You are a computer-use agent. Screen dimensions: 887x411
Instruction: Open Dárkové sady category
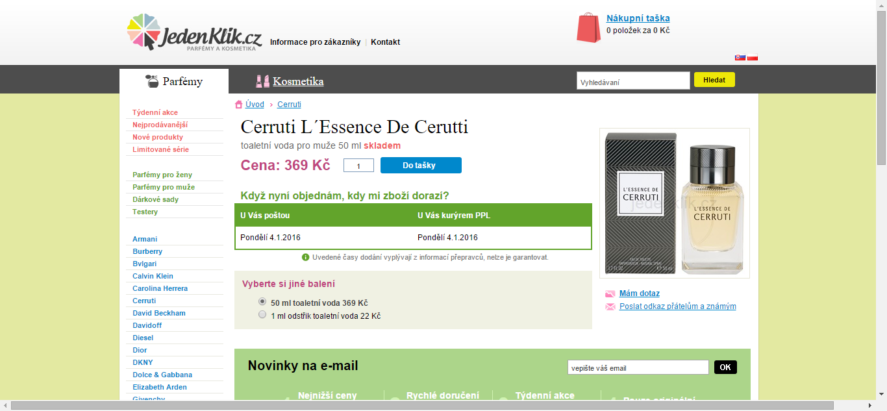(x=156, y=199)
